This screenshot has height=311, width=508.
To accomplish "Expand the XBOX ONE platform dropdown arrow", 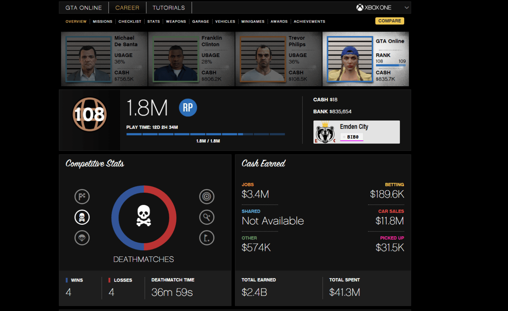I will (x=406, y=8).
